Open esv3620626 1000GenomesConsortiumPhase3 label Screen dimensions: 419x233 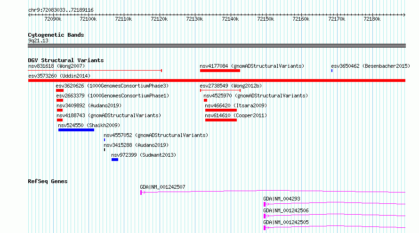click(x=112, y=86)
